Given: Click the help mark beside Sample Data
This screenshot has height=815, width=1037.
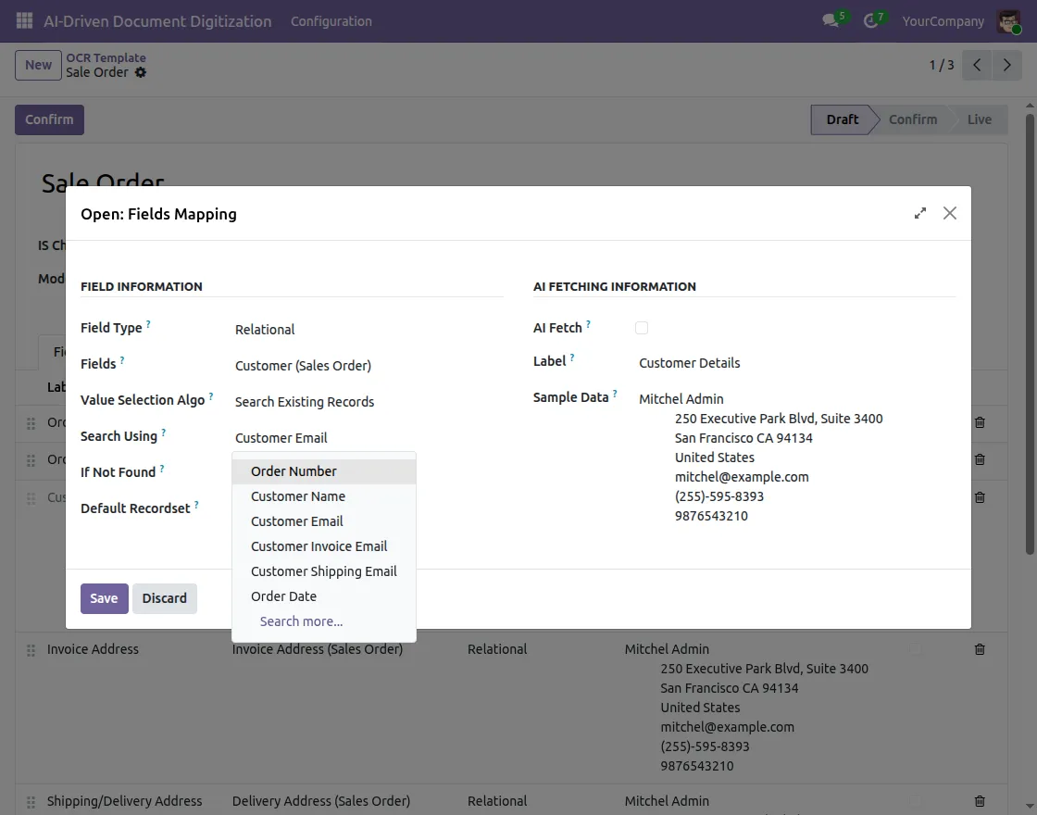Looking at the screenshot, I should coord(615,394).
